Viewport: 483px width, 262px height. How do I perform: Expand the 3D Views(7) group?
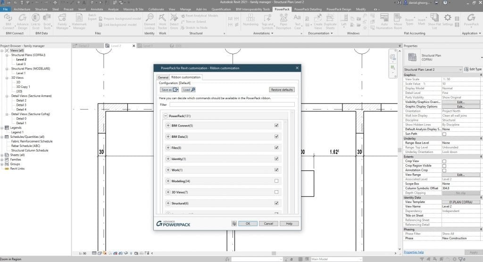(x=168, y=192)
